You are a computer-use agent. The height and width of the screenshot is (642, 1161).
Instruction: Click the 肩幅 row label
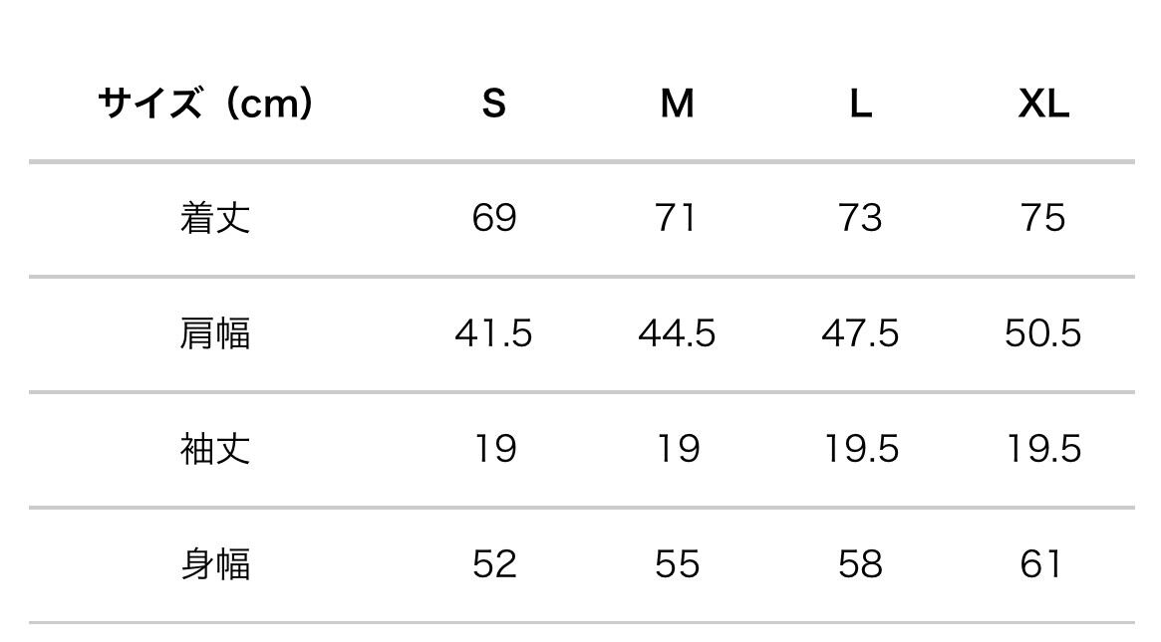pyautogui.click(x=214, y=333)
